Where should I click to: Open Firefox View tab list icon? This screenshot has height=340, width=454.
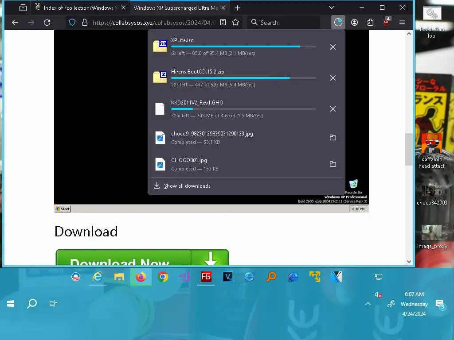coord(23,8)
